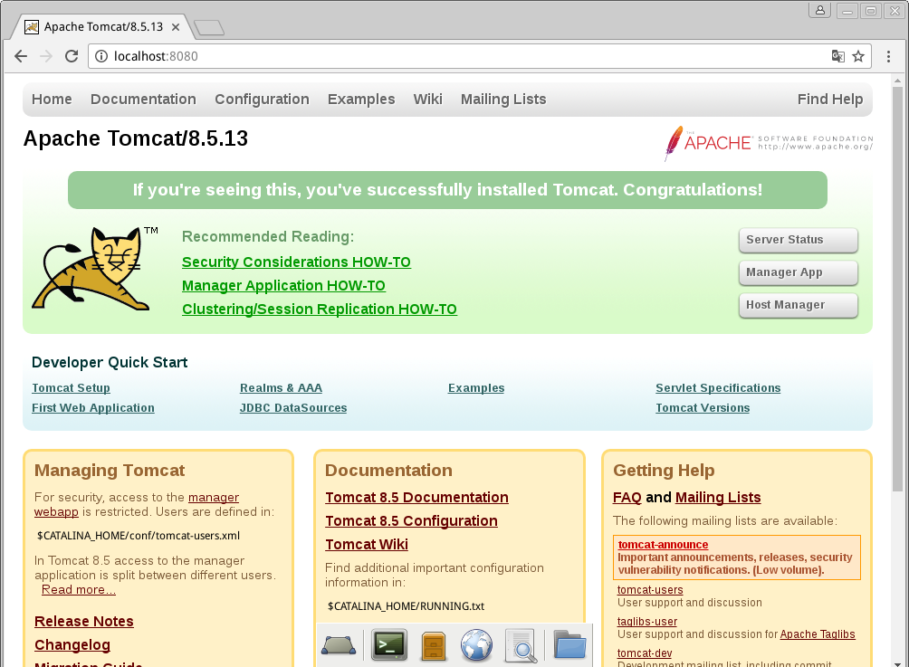Open the terminal icon in the dock

[389, 644]
